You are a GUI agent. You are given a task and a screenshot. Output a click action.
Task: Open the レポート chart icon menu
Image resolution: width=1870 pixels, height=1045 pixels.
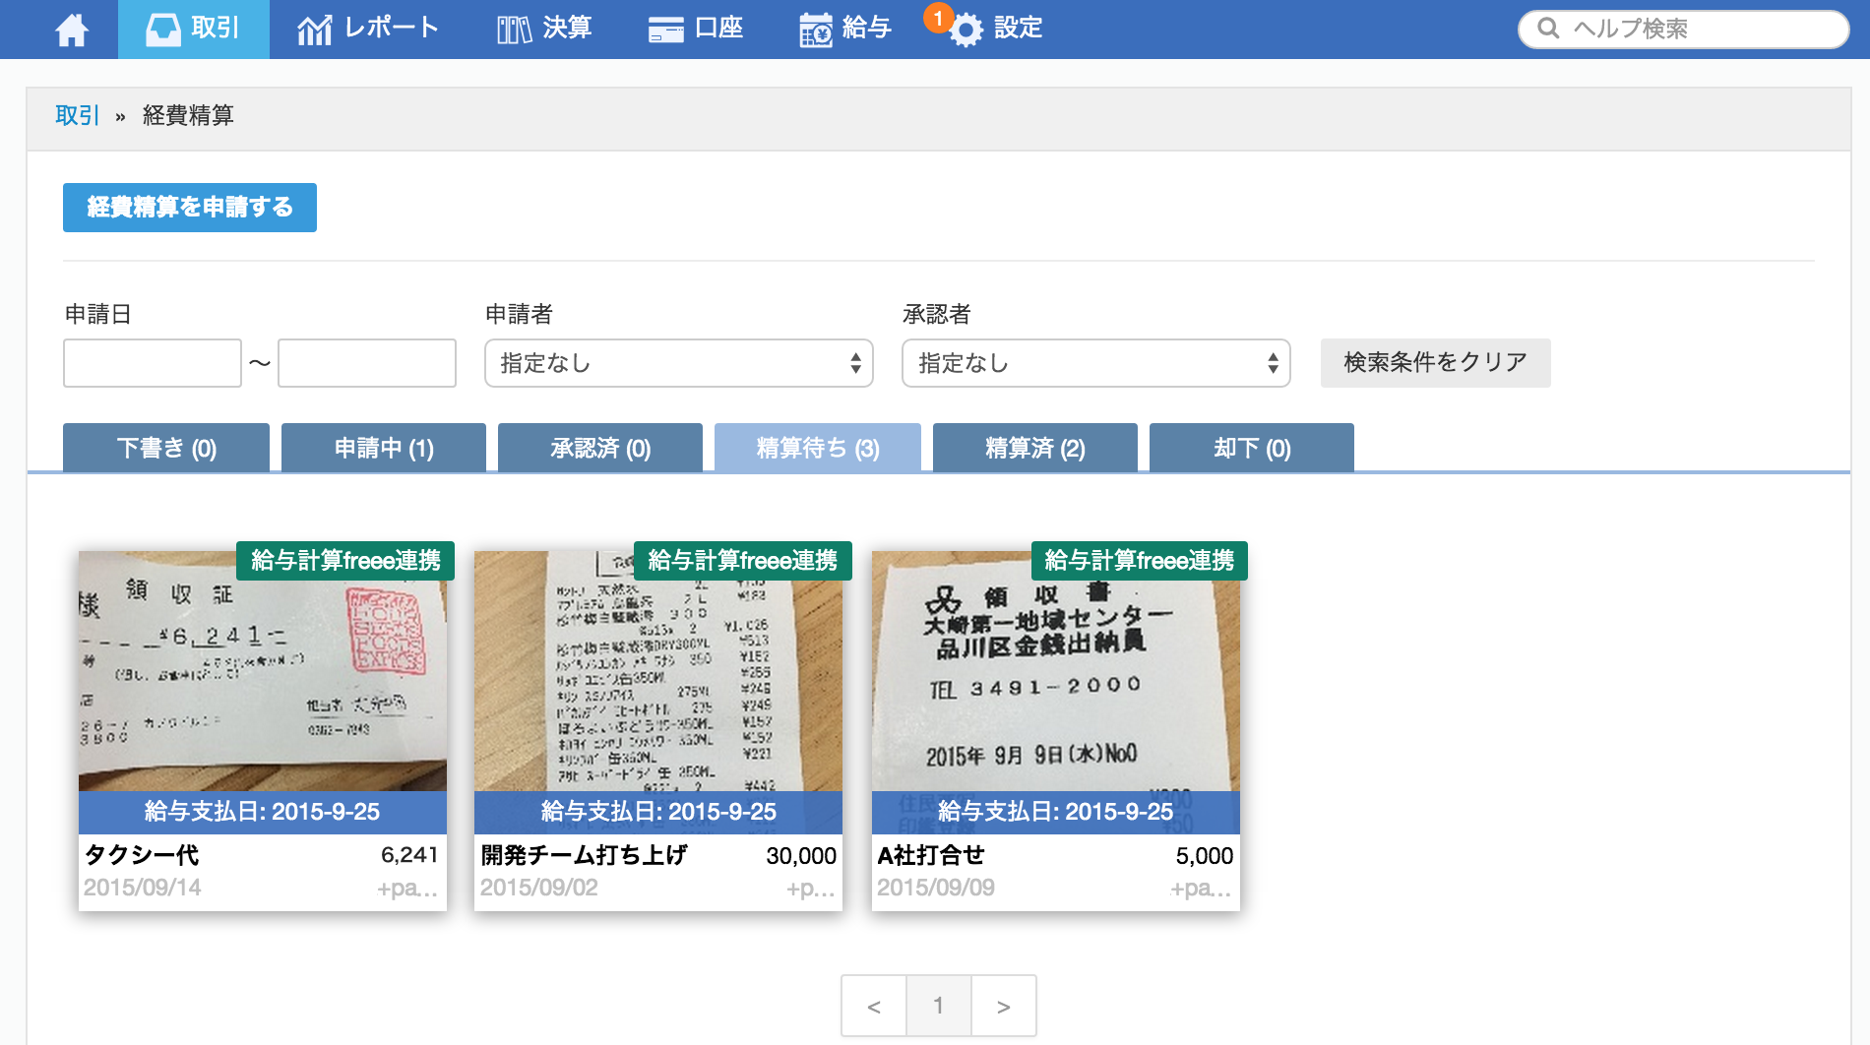click(314, 30)
